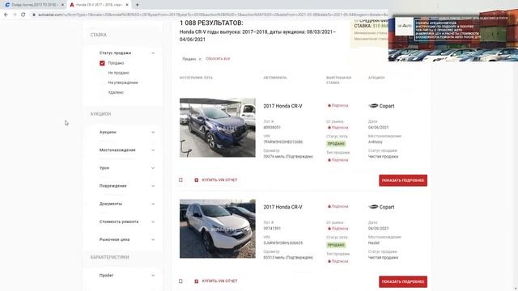The width and height of the screenshot is (518, 291).
Task: Go back using the browser back arrow
Action: coord(6,15)
